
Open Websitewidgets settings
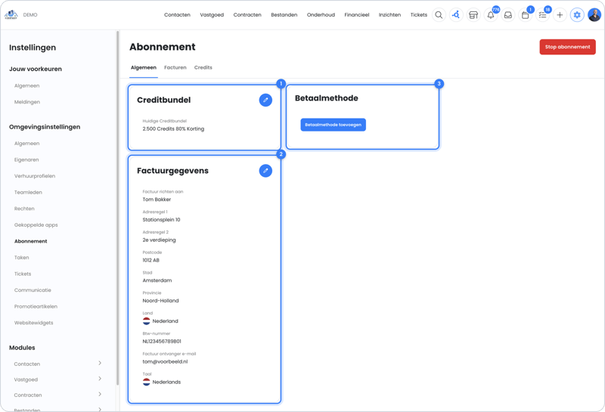click(x=34, y=323)
